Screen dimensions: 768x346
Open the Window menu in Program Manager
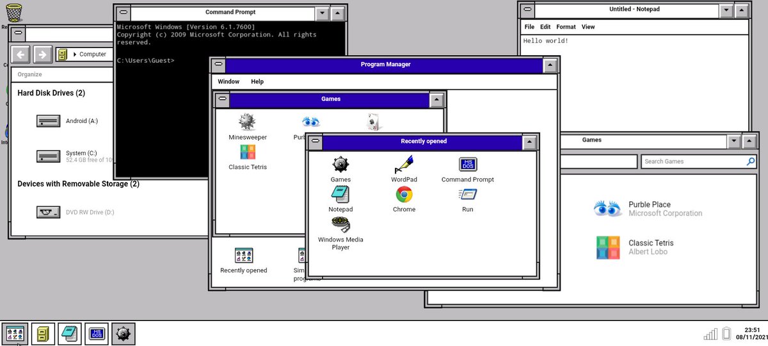[228, 81]
